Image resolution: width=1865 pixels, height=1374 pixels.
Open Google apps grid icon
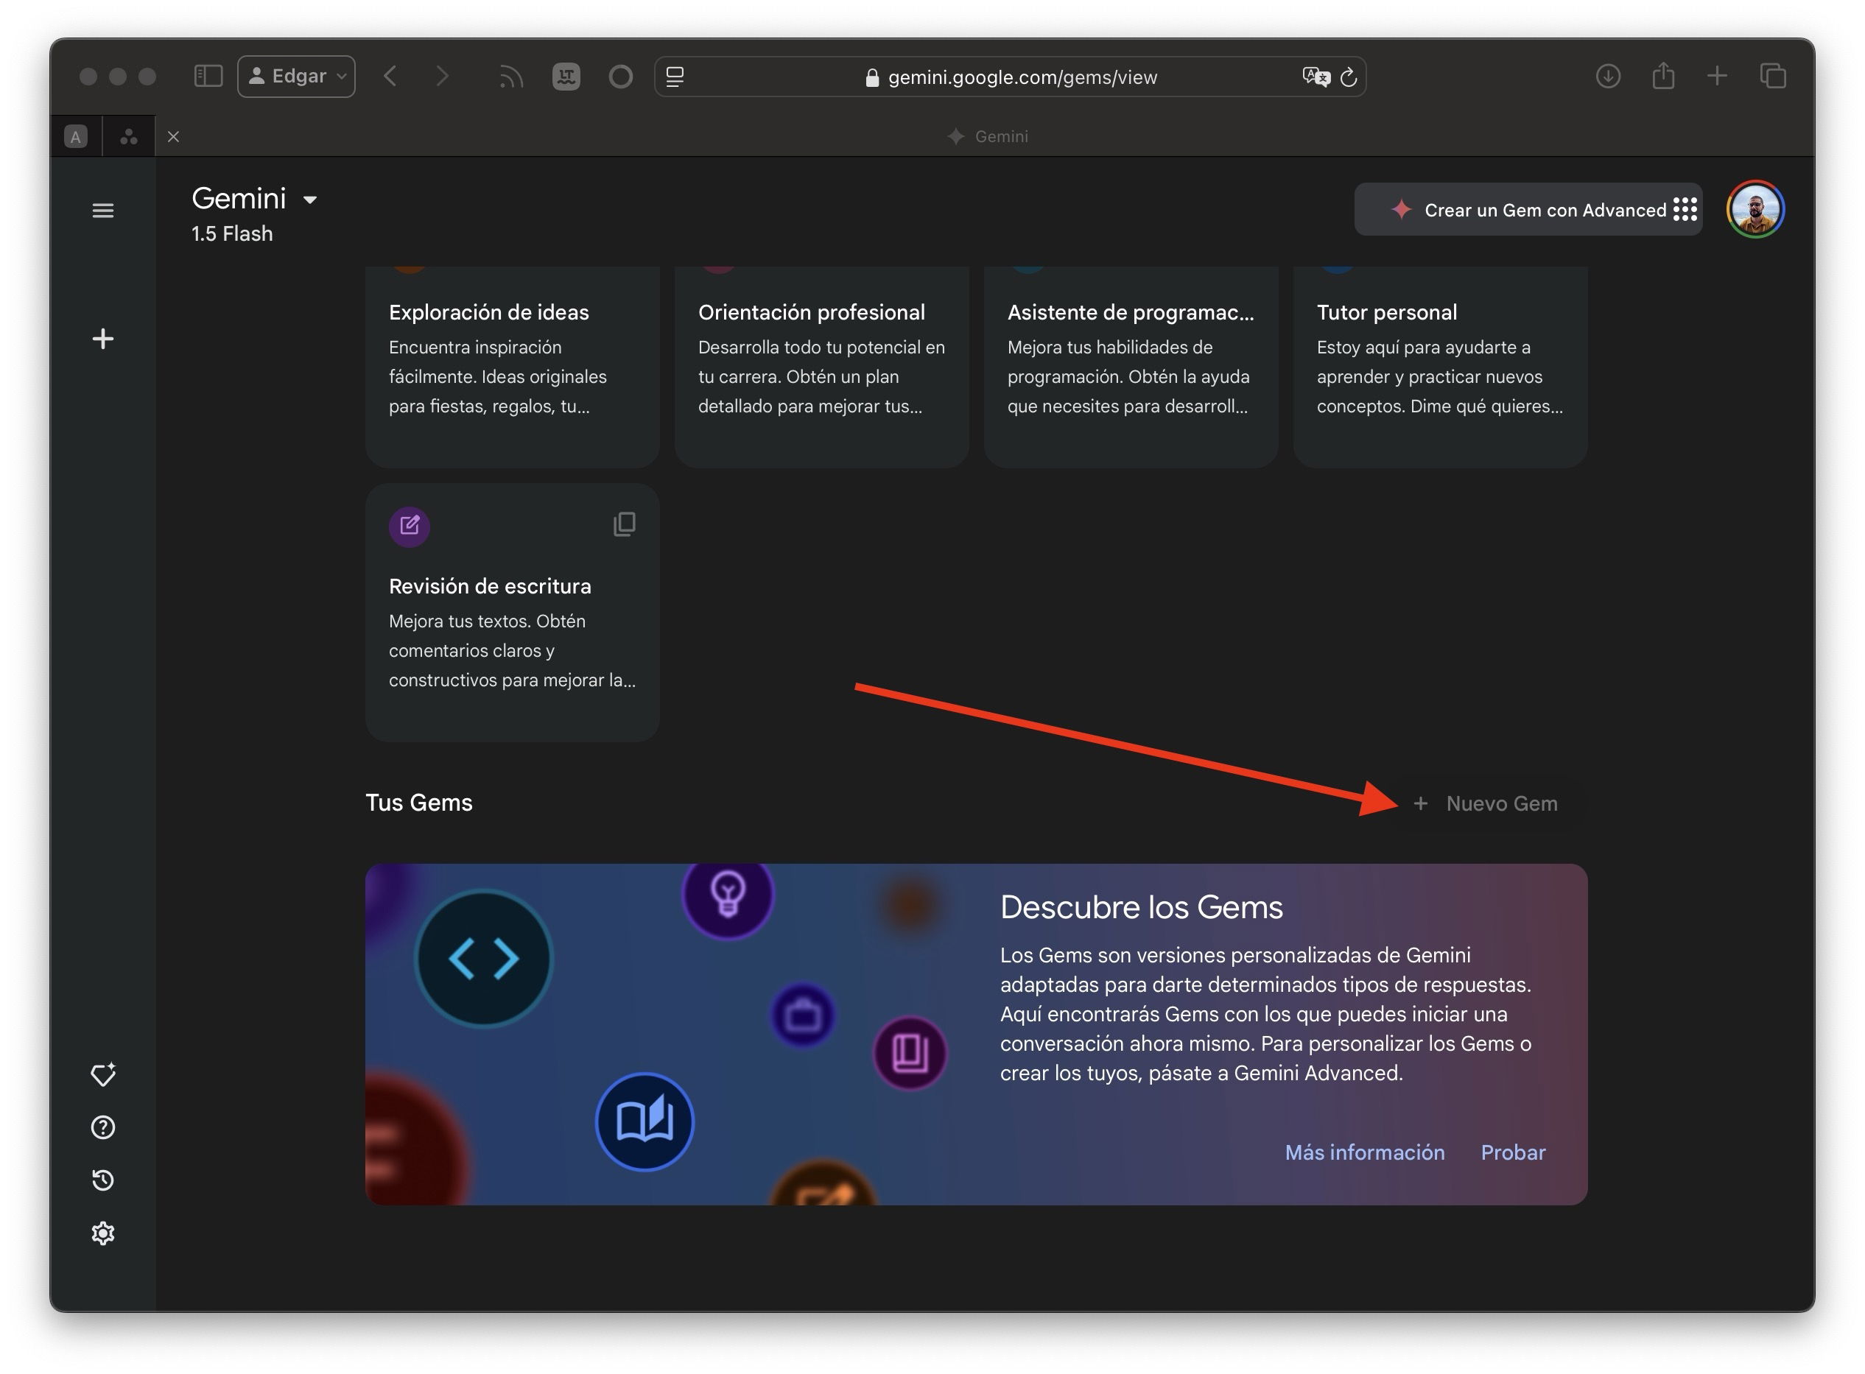(1685, 209)
